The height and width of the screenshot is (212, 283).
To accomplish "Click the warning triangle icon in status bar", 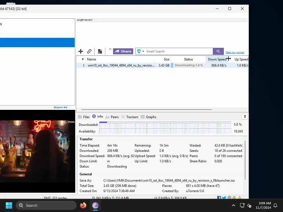I will tap(240, 198).
